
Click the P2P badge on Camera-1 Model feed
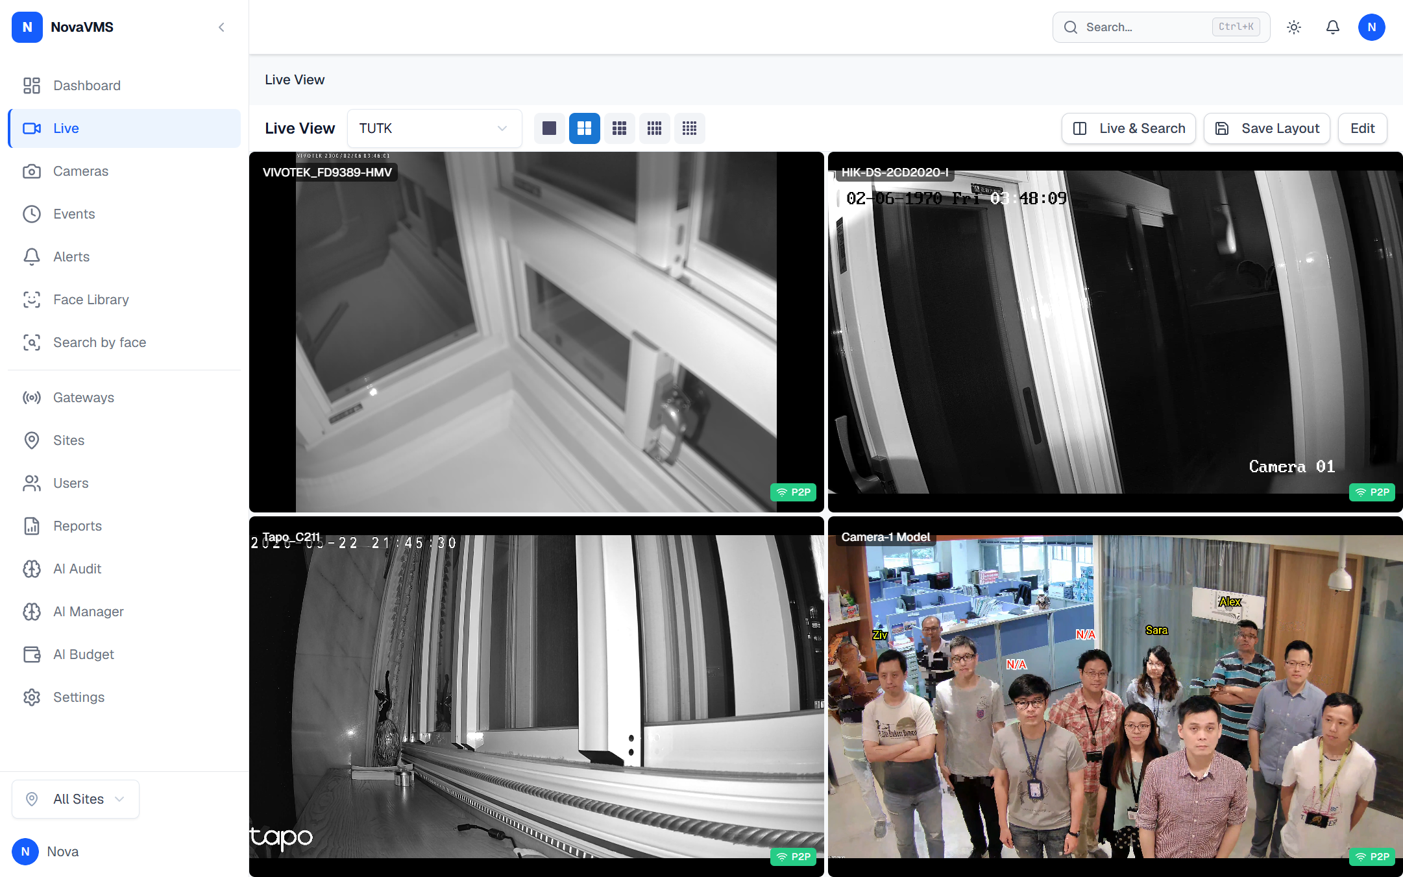[1372, 857]
